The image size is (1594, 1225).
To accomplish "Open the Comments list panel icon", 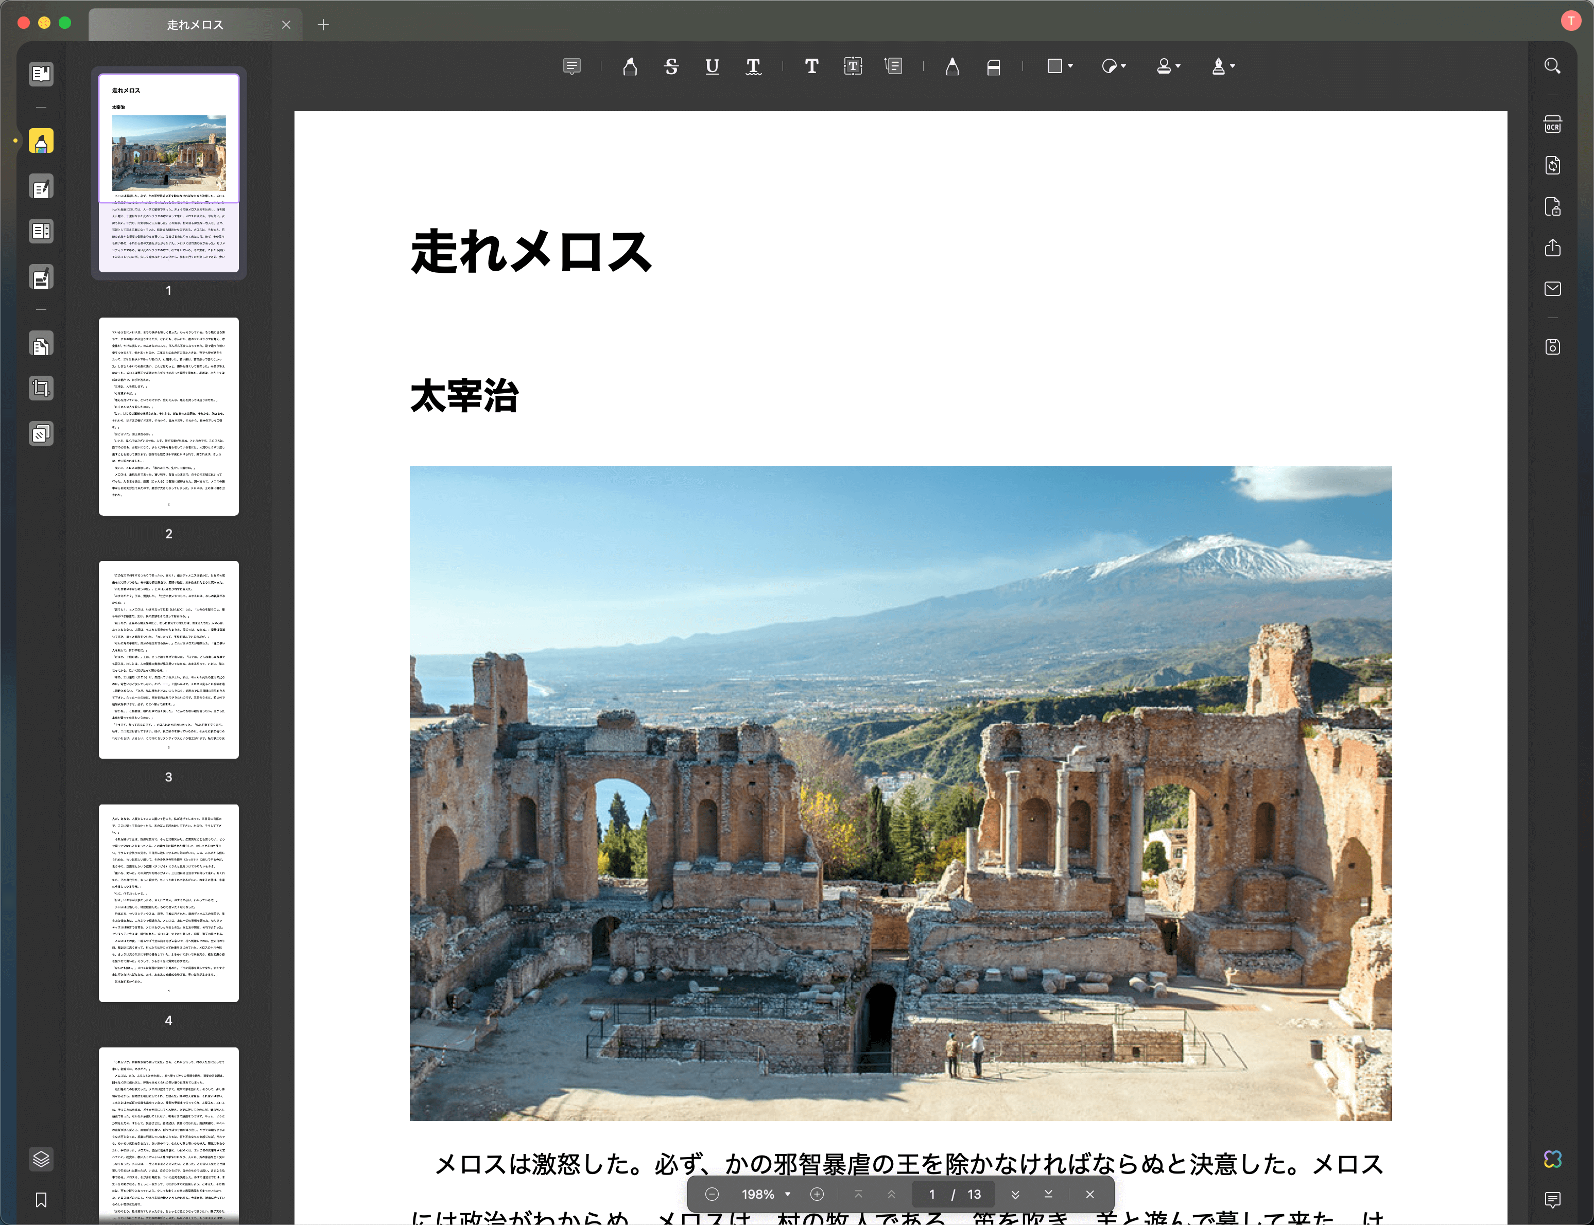I will pos(1552,1199).
